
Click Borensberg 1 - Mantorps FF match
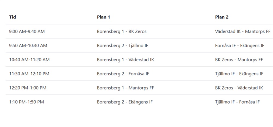[126, 88]
